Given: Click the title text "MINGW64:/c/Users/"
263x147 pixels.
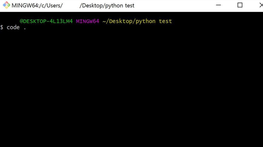Looking at the screenshot, I should click(37, 5).
